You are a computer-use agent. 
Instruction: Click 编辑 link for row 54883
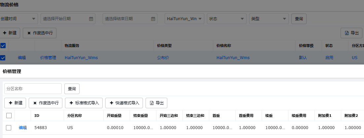[23, 127]
